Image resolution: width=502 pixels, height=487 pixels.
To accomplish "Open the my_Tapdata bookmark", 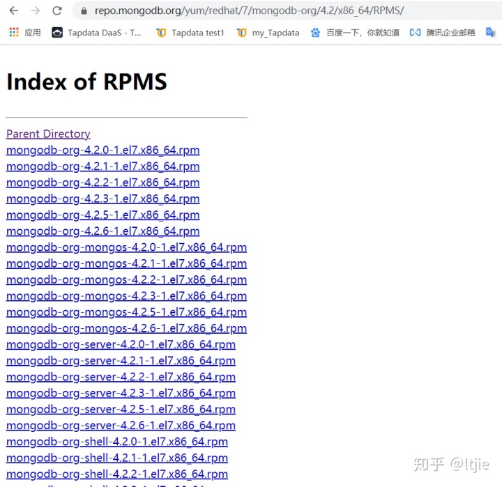I will pyautogui.click(x=275, y=33).
